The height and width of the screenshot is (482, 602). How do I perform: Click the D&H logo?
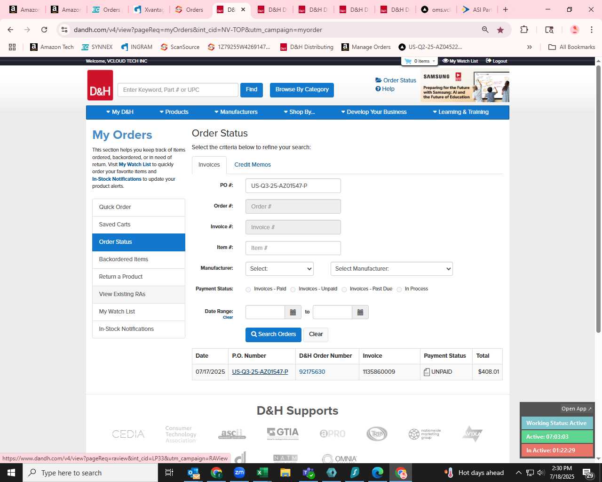click(x=100, y=85)
